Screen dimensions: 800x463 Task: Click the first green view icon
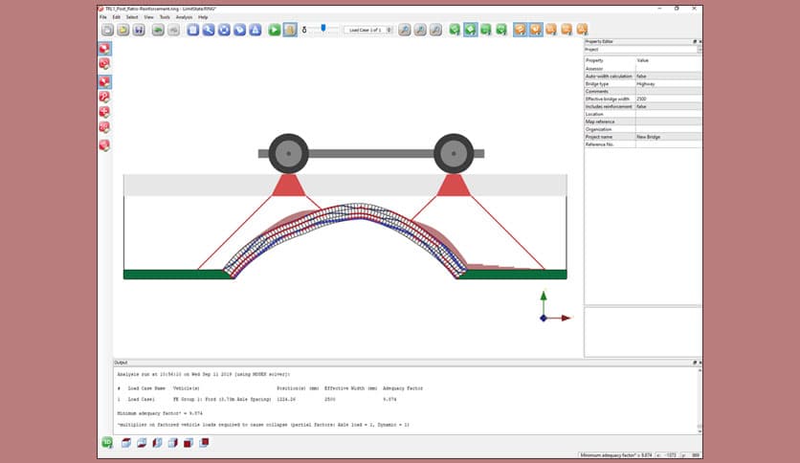coord(455,30)
